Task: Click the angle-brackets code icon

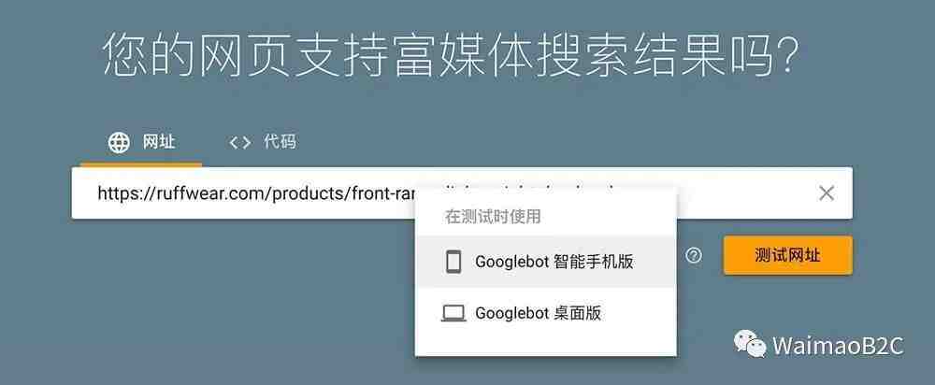Action: tap(239, 142)
